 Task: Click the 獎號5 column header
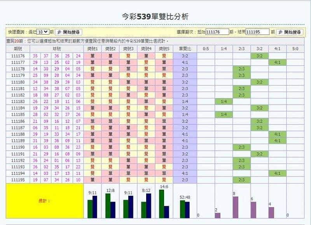tap(164, 49)
